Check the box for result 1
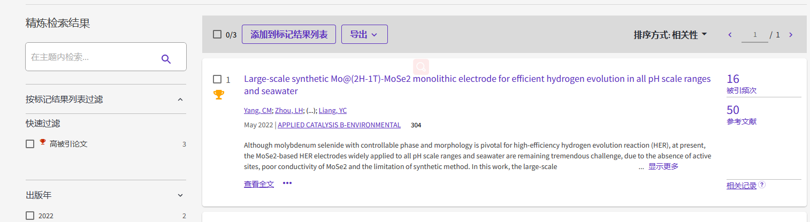The height and width of the screenshot is (222, 810). (217, 79)
